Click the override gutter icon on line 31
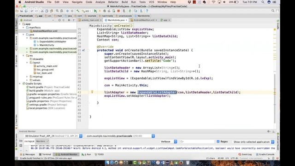The width and height of the screenshot is (295, 166). [83, 50]
